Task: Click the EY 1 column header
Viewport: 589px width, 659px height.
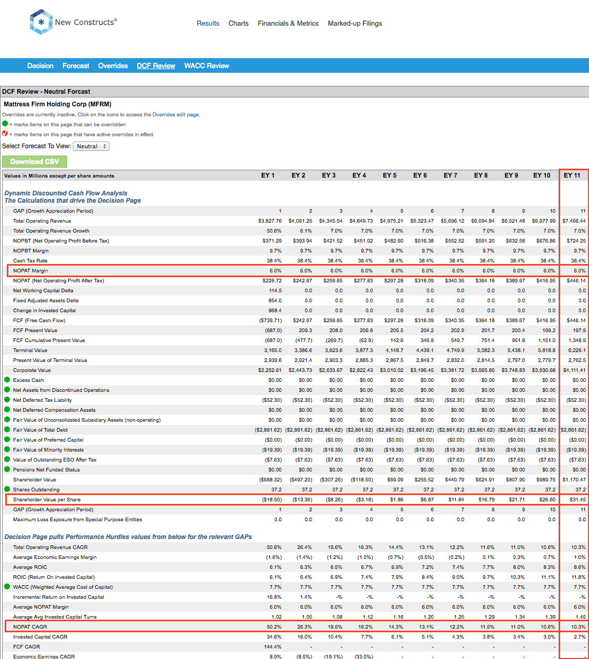Action: click(268, 175)
